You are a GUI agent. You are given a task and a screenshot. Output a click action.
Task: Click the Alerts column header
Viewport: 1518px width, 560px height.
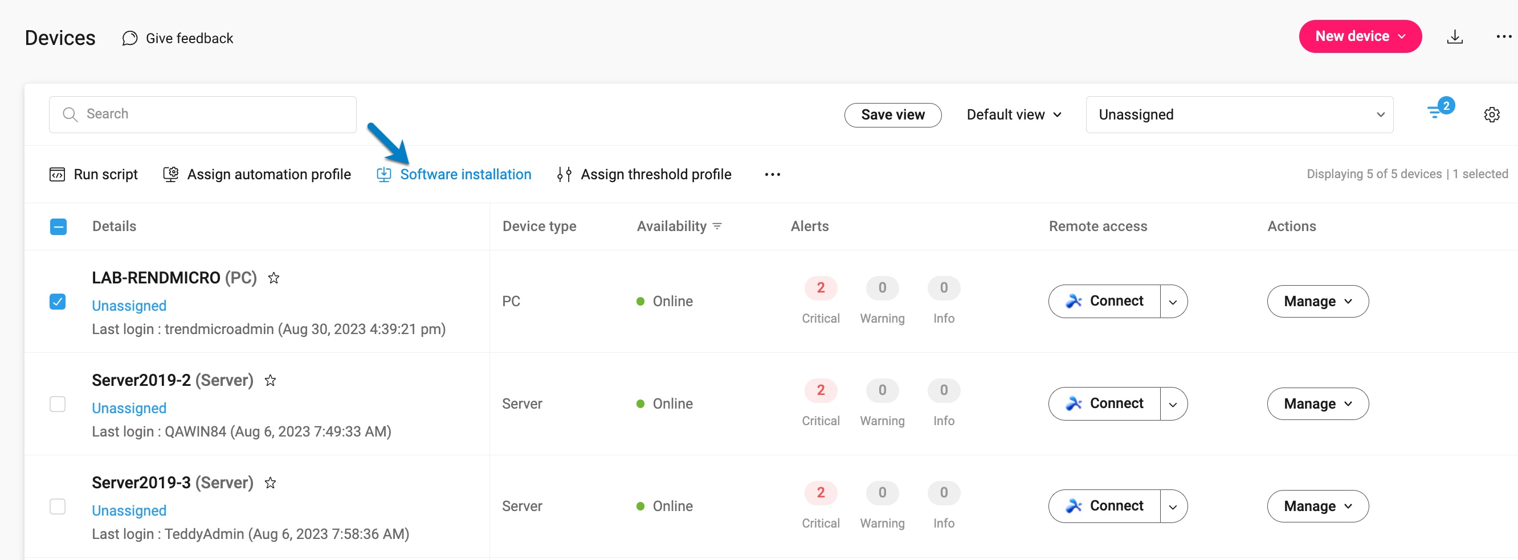(809, 226)
